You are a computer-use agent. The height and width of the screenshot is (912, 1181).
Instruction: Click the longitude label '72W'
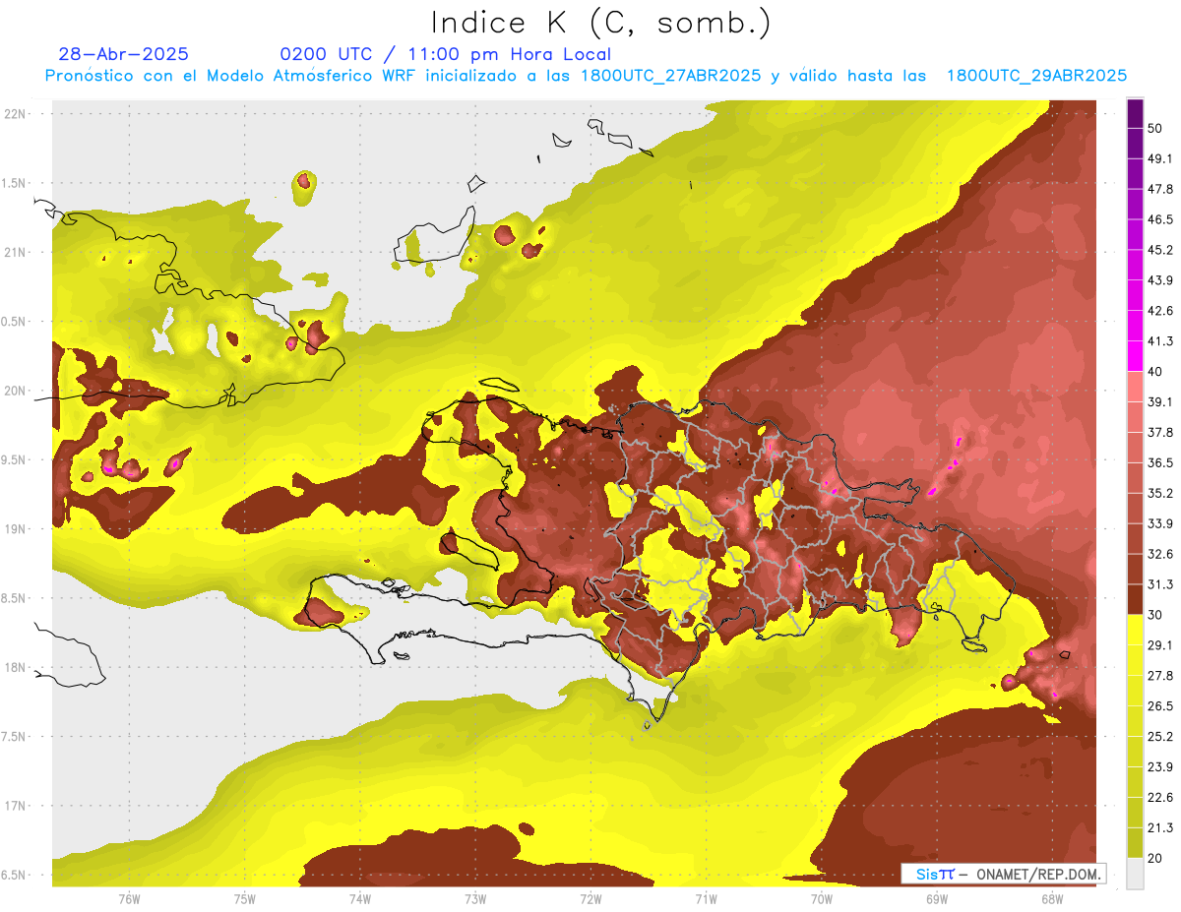tap(590, 899)
